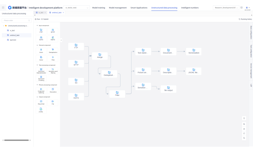
Task: Select the Image-text matching component
Action: pyautogui.click(x=41, y=90)
